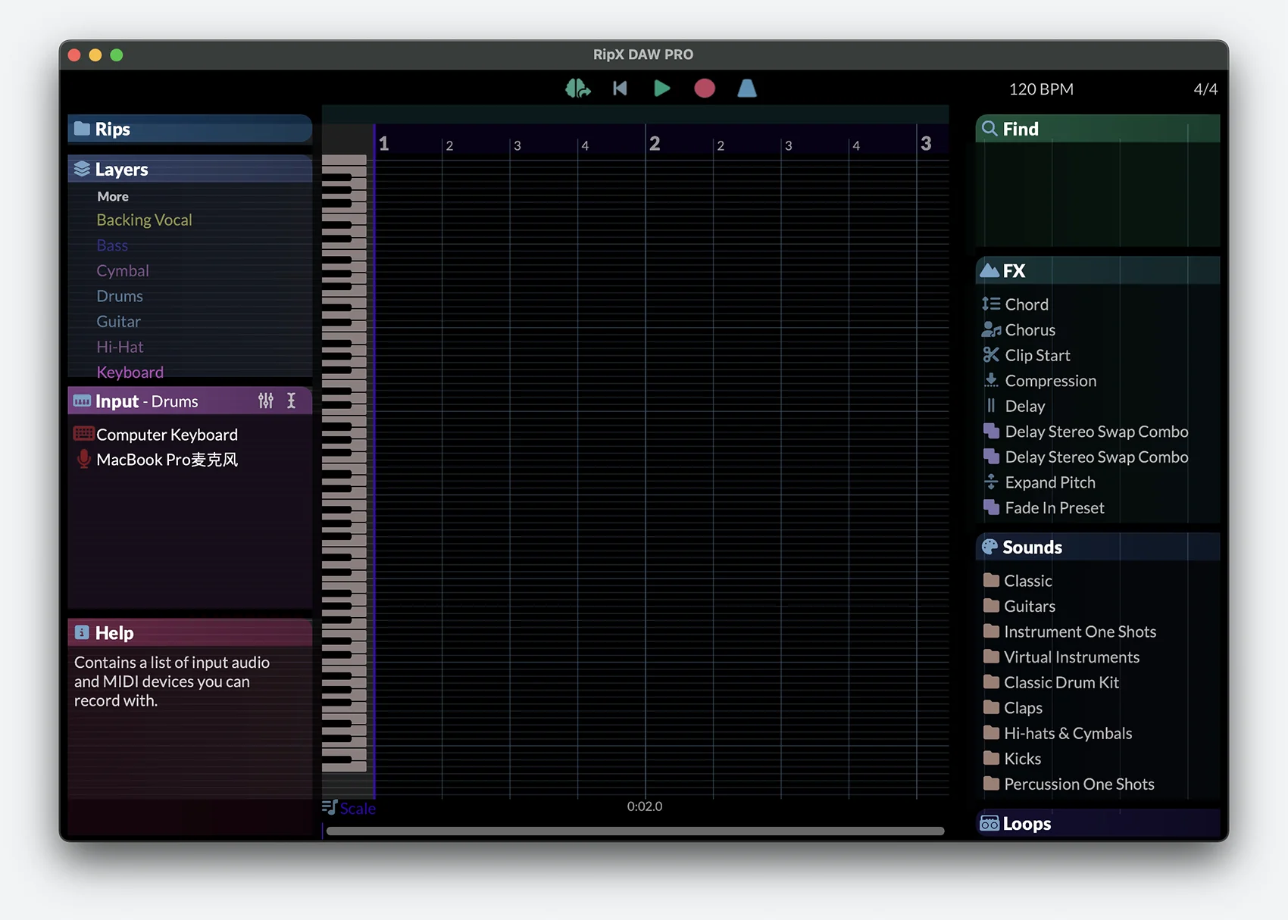Image resolution: width=1288 pixels, height=920 pixels.
Task: Enable the MacBook Pro microphone input
Action: [x=167, y=460]
